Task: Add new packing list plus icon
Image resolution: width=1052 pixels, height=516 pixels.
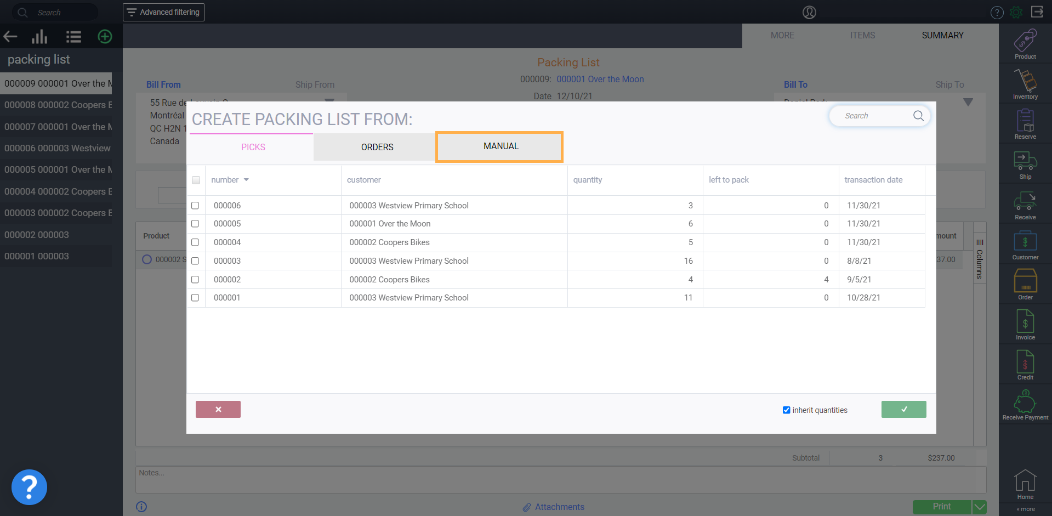Action: point(105,37)
